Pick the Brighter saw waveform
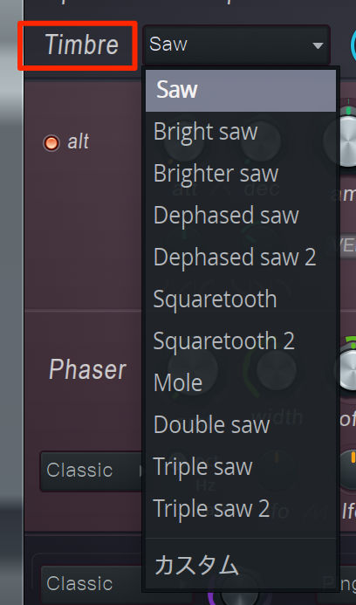 241,174
